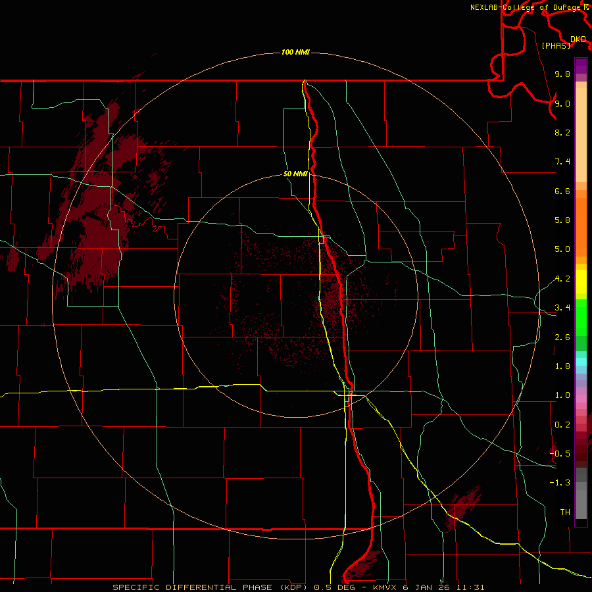592x592 pixels.
Task: Pick the pink band on the color bar
Action: coord(581,399)
